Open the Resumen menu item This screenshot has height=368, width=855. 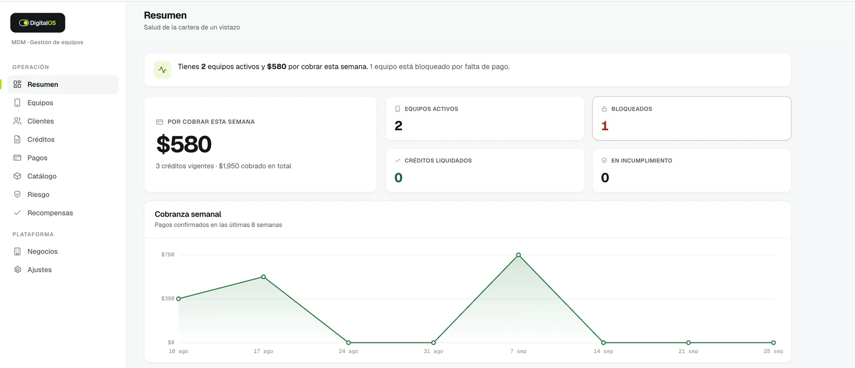point(63,85)
